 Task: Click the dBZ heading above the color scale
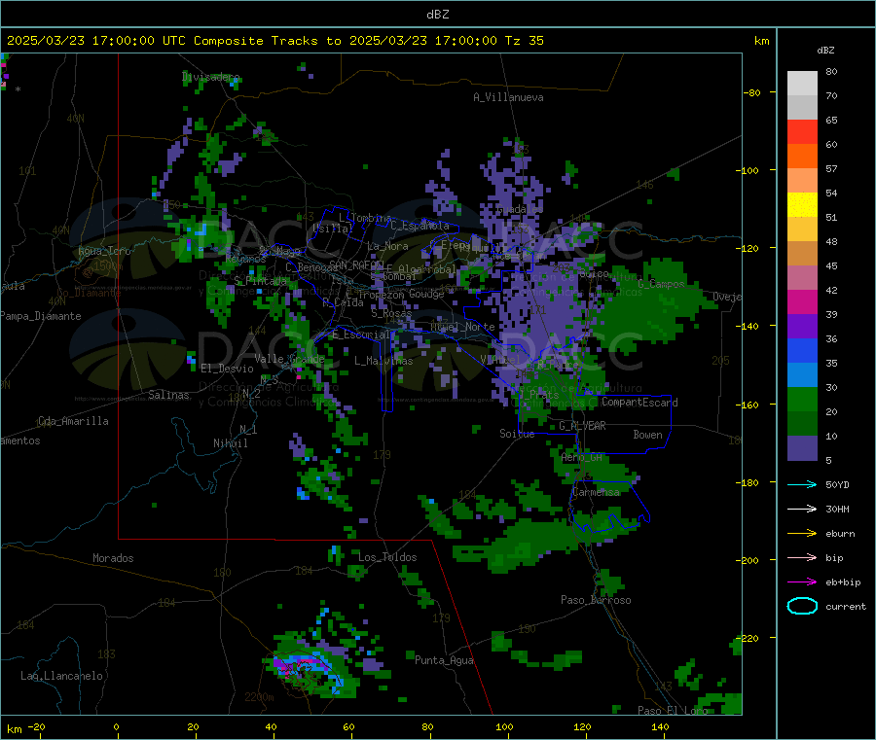pos(825,51)
